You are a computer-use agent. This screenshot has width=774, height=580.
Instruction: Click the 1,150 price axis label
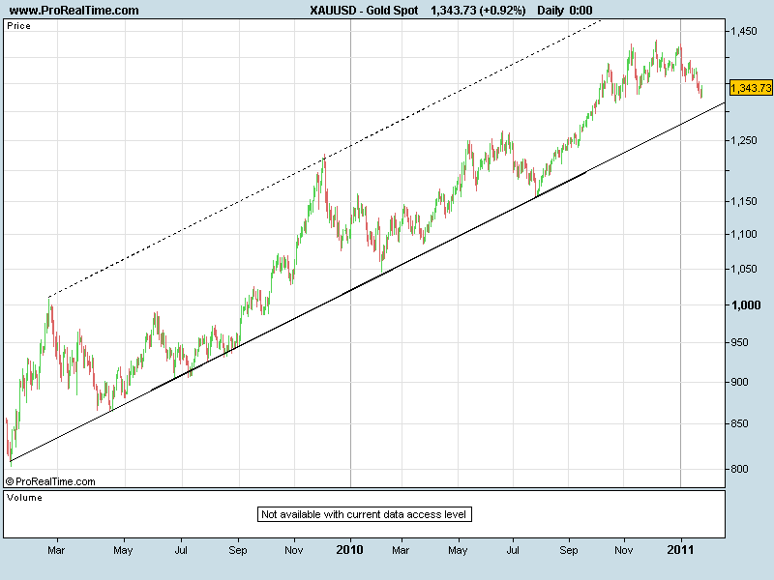click(x=743, y=201)
